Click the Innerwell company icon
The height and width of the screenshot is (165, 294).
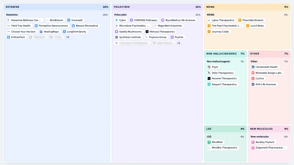69,20
